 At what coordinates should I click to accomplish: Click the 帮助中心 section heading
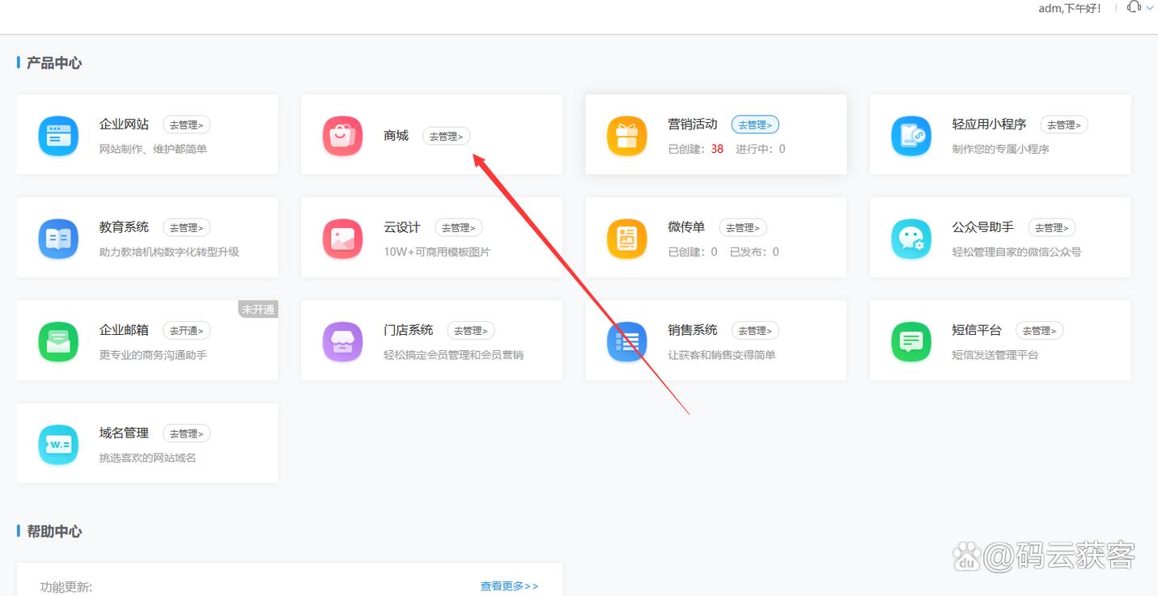(x=54, y=531)
